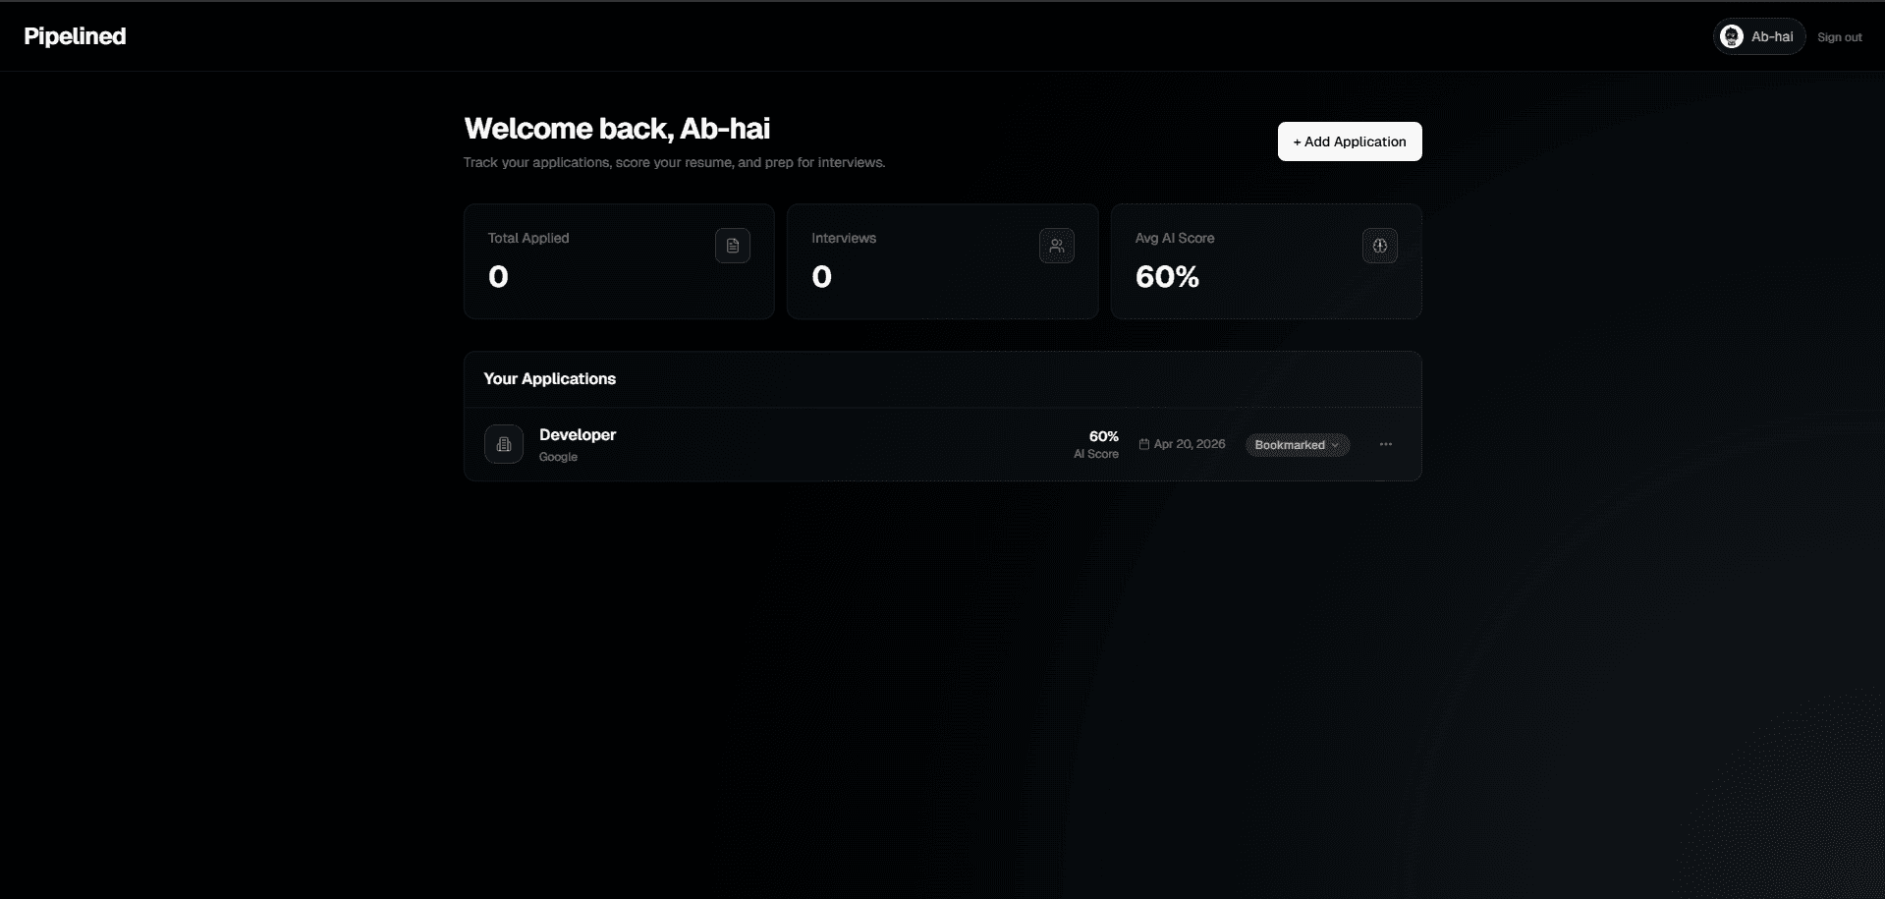1885x899 pixels.
Task: Select the Total Applied count 0
Action: click(498, 277)
